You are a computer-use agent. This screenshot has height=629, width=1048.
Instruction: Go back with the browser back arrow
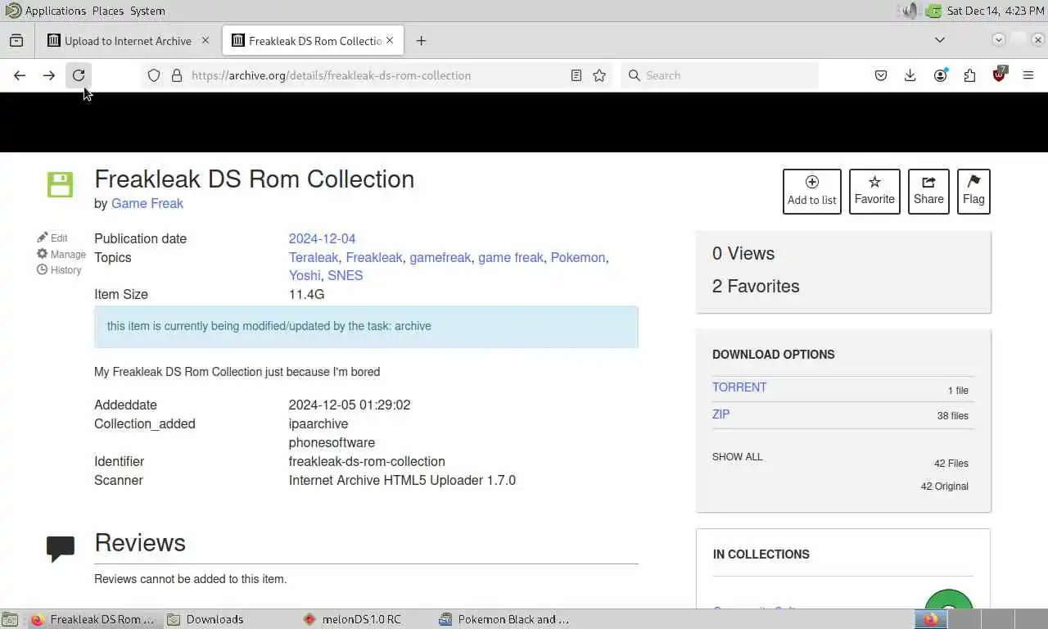click(x=20, y=75)
